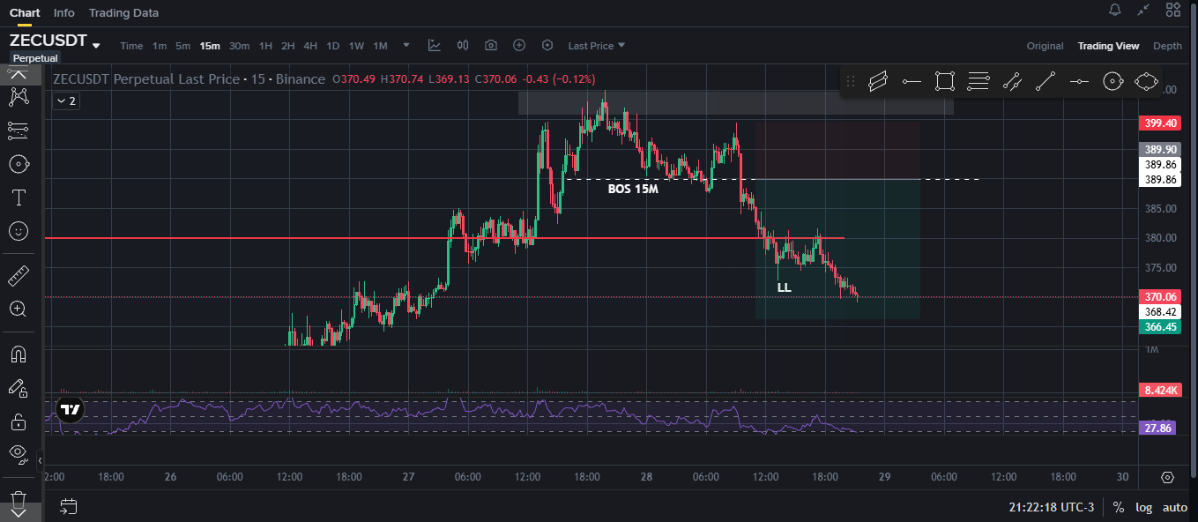
Task: Select the pattern drawing tool in left sidebar
Action: coord(18,97)
